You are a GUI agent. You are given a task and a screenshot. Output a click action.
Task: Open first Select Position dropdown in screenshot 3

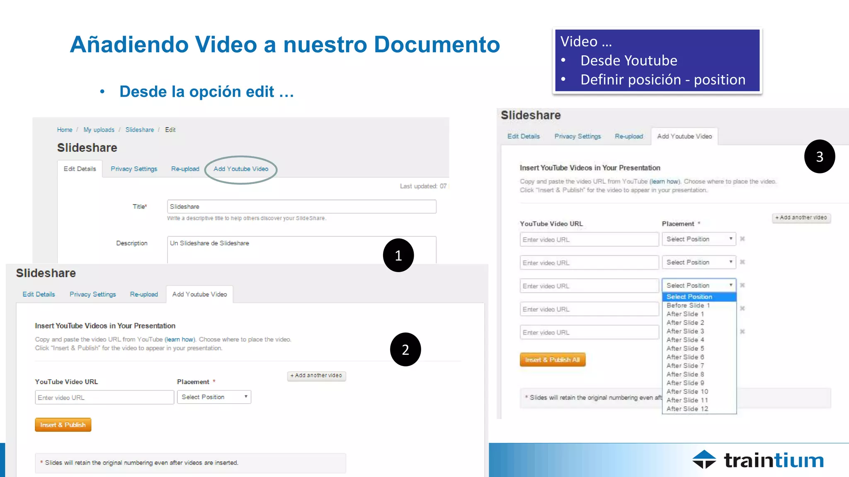pyautogui.click(x=699, y=239)
